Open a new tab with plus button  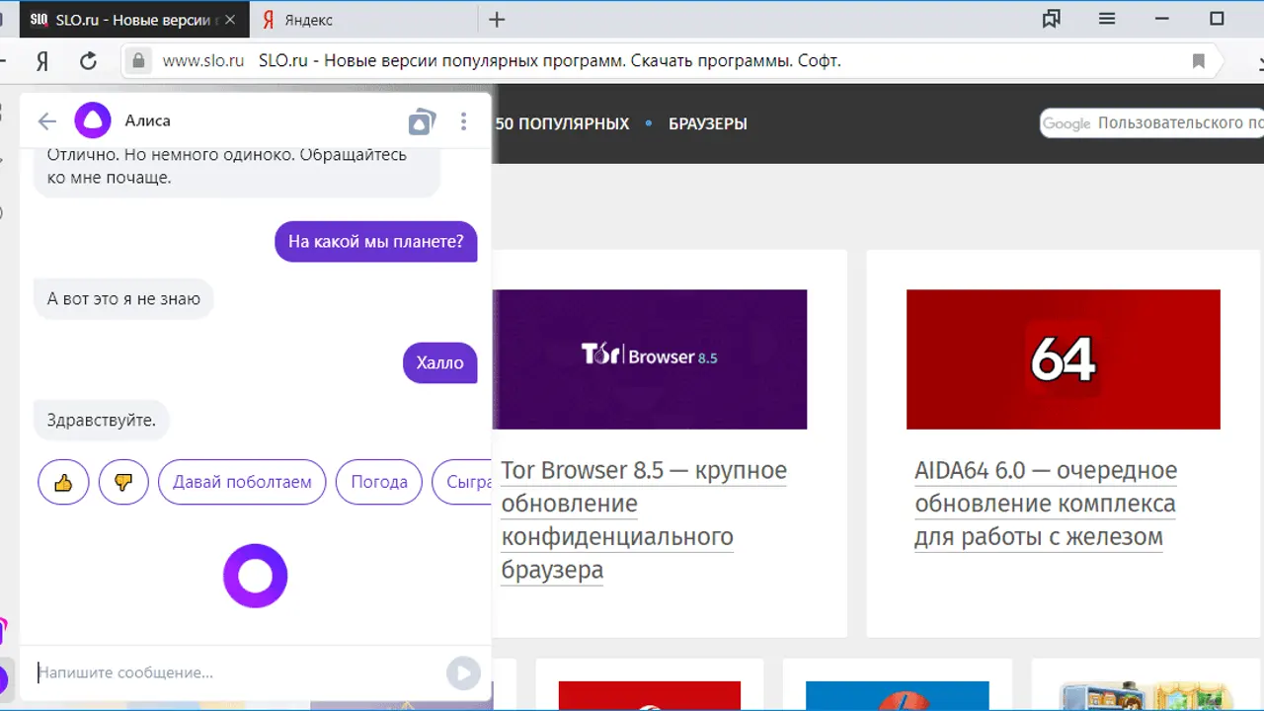coord(497,20)
